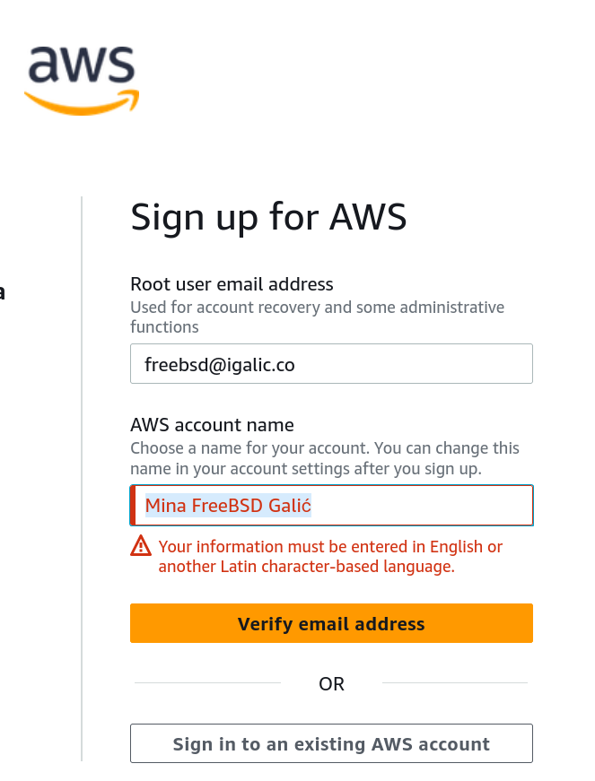This screenshot has width=595, height=781.
Task: Focus the Root user email address field
Action: [331, 364]
